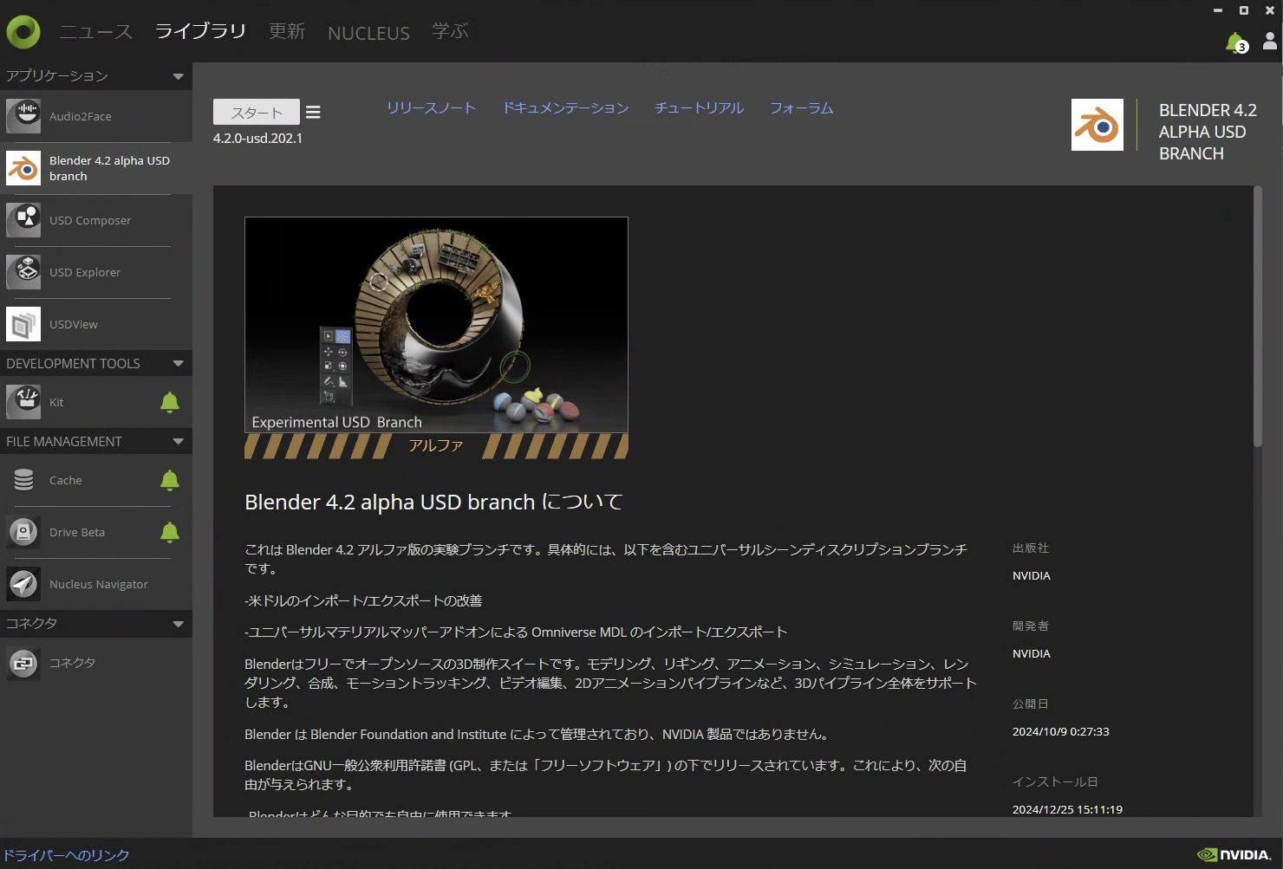
Task: Open the NUCLEUS tab
Action: click(368, 33)
